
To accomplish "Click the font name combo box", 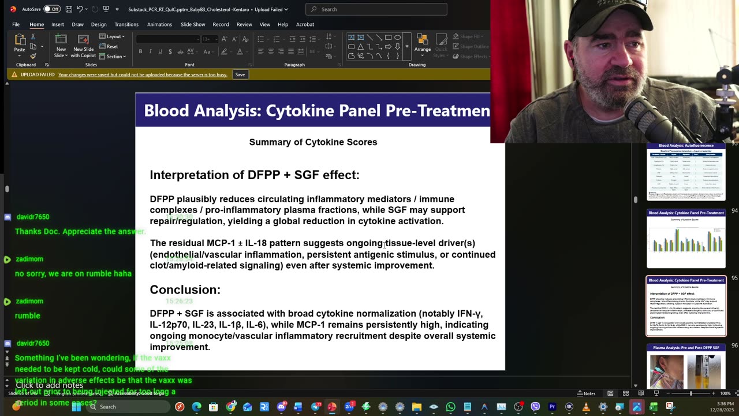I will (x=167, y=39).
